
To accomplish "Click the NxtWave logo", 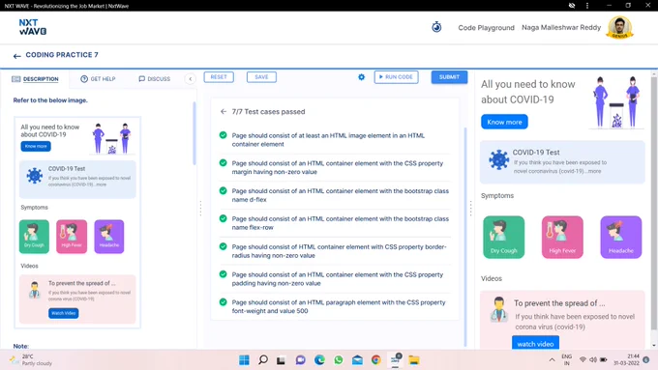I will pyautogui.click(x=33, y=27).
